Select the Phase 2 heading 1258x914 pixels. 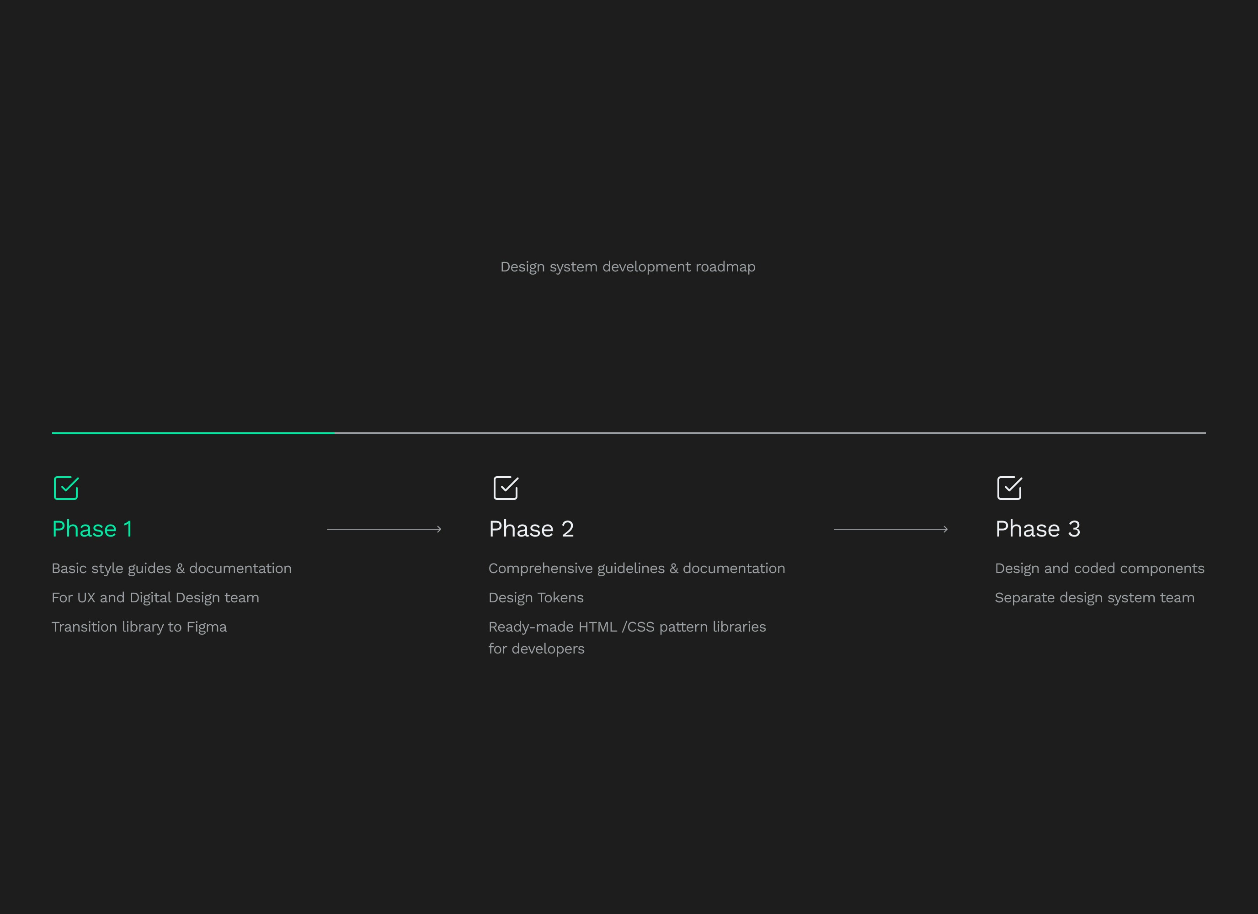pos(531,529)
